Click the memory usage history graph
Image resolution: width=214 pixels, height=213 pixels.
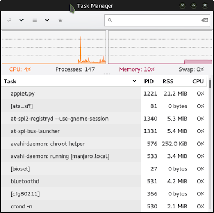tap(160, 47)
